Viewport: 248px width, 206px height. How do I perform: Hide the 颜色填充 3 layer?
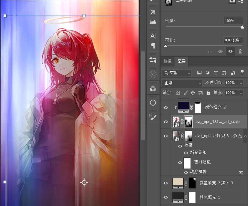(x=166, y=107)
